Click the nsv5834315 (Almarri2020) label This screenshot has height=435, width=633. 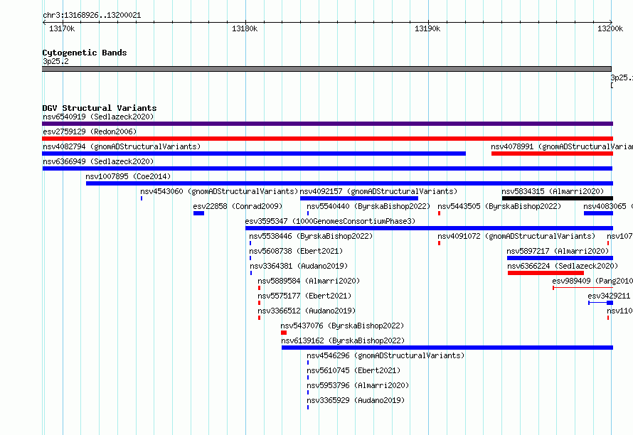tap(553, 191)
